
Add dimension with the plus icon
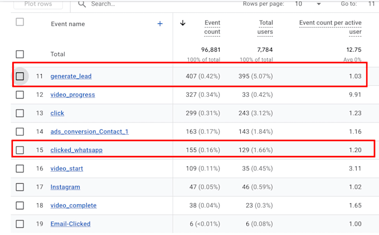click(x=160, y=24)
